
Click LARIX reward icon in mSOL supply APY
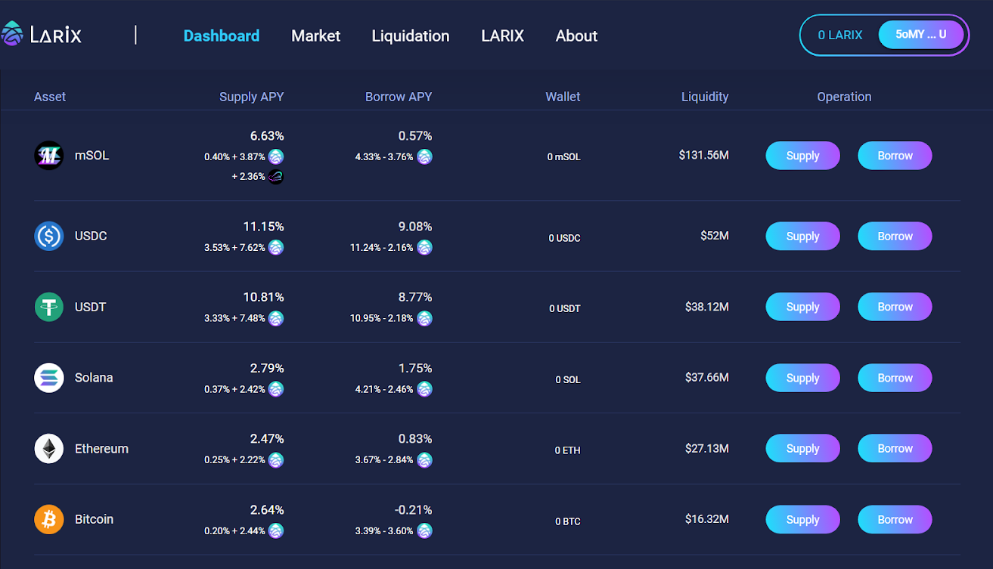pyautogui.click(x=276, y=157)
